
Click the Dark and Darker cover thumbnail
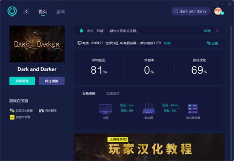coord(37,44)
